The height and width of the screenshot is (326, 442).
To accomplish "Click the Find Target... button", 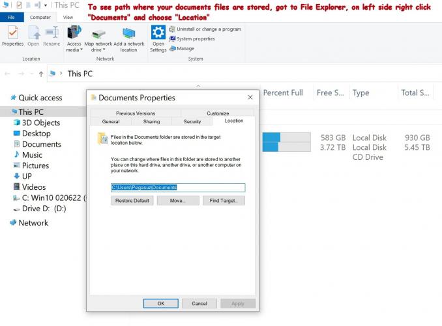I will click(x=224, y=201).
